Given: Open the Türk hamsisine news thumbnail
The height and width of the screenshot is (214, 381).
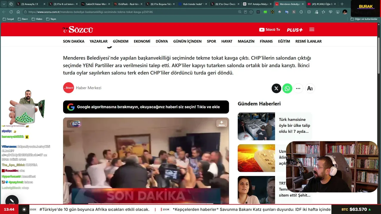Looking at the screenshot, I should coord(256,126).
